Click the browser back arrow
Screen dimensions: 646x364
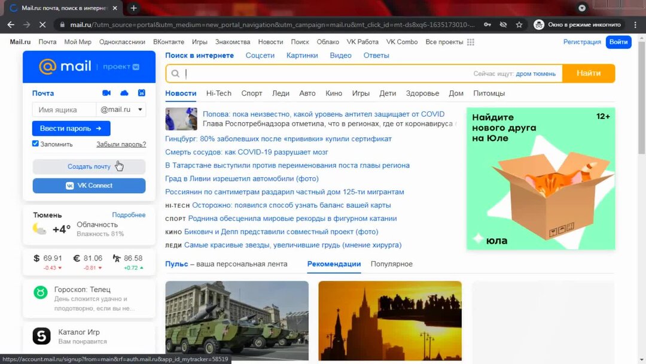pyautogui.click(x=11, y=25)
